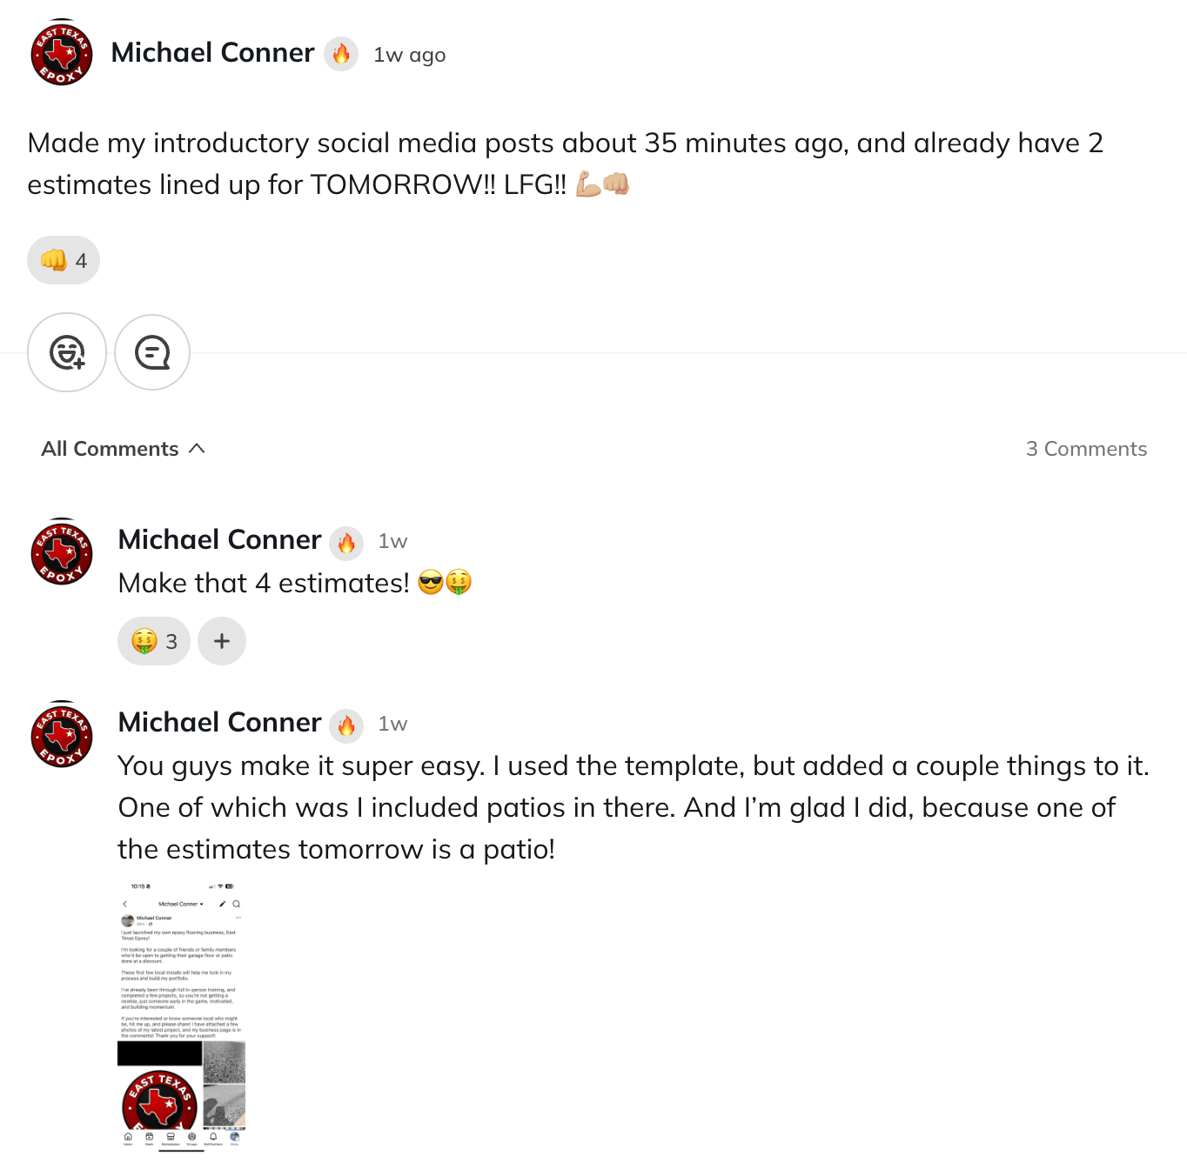Click the comment bubble icon
1187x1176 pixels.
point(152,352)
